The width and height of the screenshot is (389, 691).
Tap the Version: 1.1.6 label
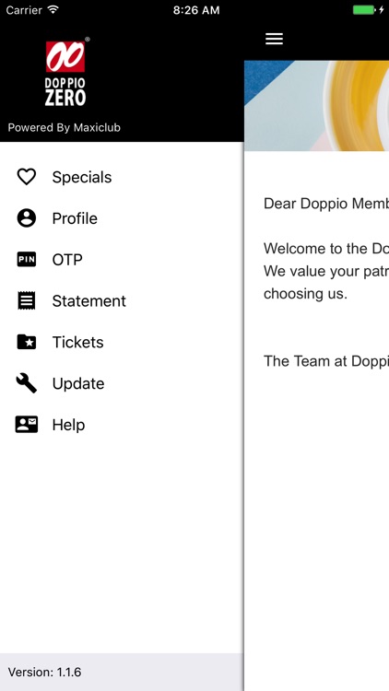pos(44,672)
